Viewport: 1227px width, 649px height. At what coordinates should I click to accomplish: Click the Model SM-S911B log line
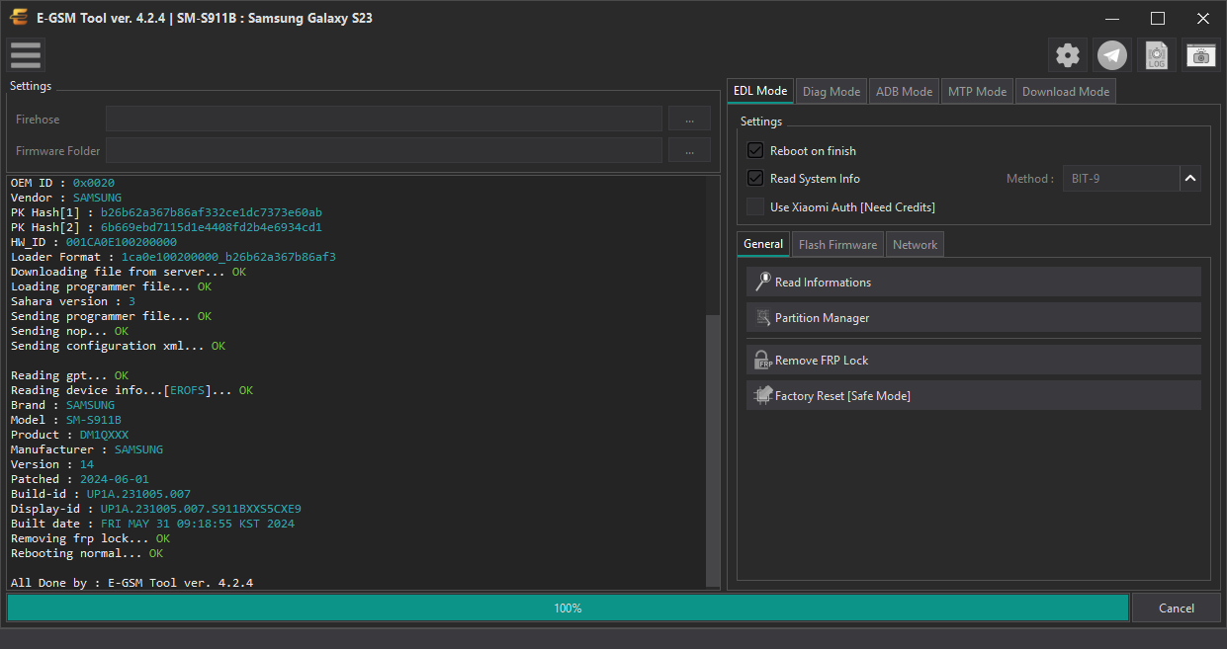click(65, 420)
